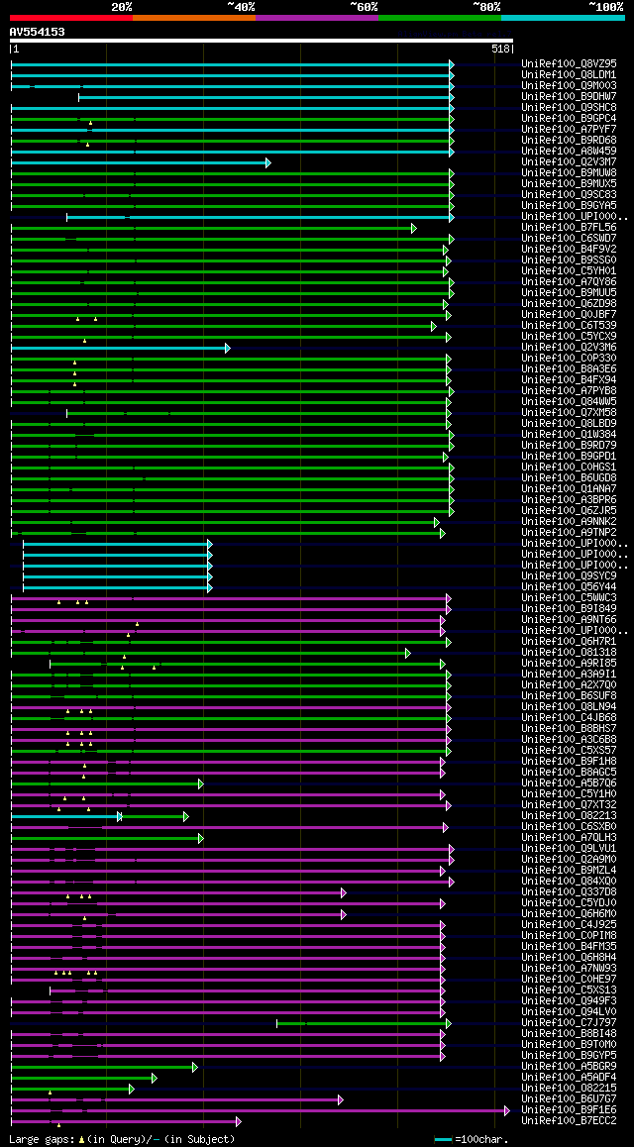The height and width of the screenshot is (1147, 634).
Task: Click the arrowhead ending the UniRef100_A5ADF4 bar
Action: pos(155,1079)
